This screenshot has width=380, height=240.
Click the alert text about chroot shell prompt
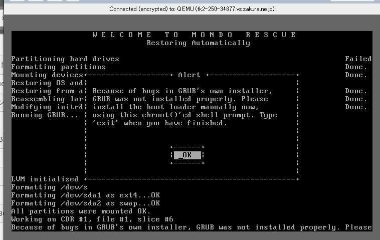[184, 115]
